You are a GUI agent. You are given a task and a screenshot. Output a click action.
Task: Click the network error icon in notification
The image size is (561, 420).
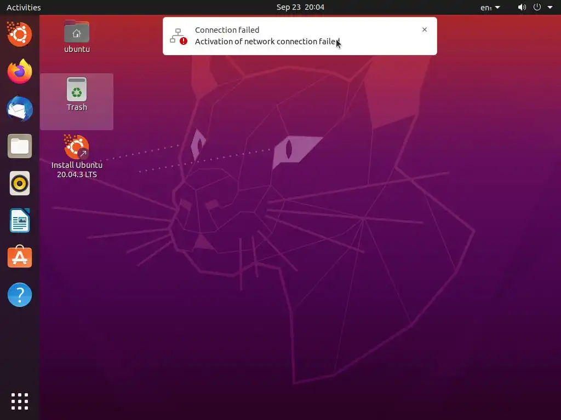point(179,36)
